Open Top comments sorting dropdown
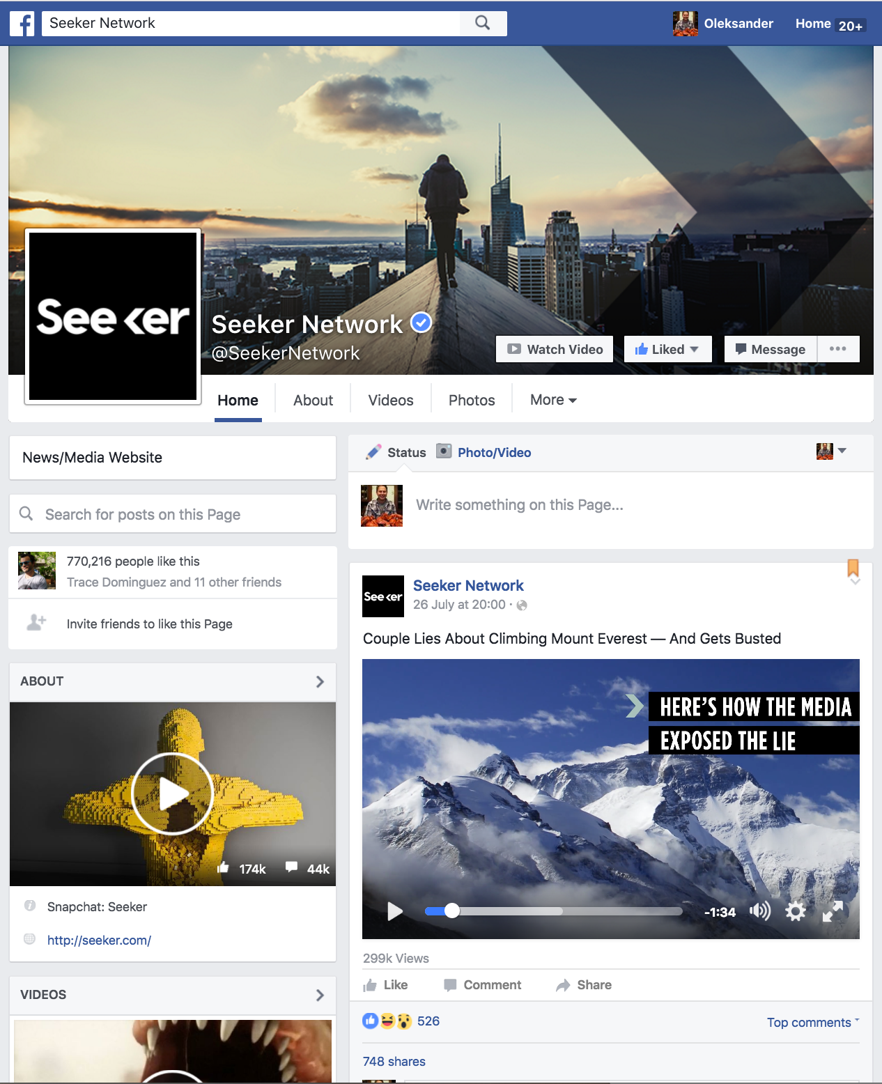The height and width of the screenshot is (1084, 882). pyautogui.click(x=812, y=1022)
